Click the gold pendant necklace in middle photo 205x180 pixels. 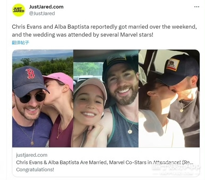(130, 131)
